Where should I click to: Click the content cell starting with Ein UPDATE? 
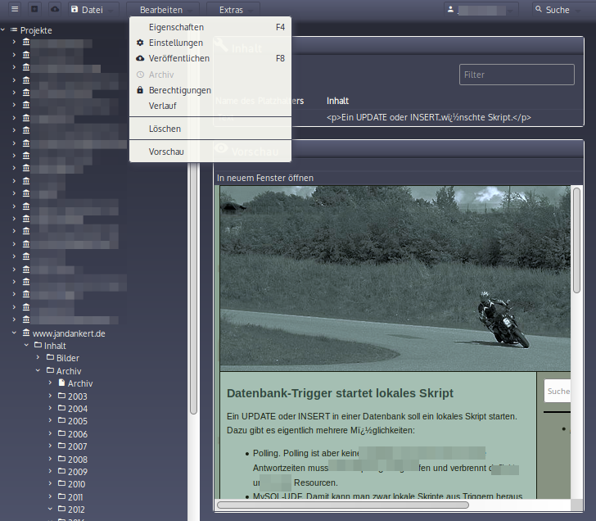[x=428, y=117]
